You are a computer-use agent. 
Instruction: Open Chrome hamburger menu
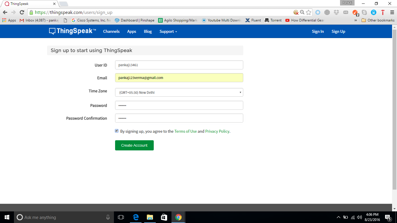[x=392, y=12]
